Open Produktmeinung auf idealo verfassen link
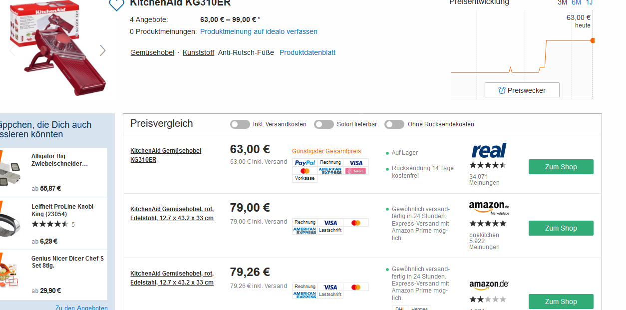 (259, 31)
